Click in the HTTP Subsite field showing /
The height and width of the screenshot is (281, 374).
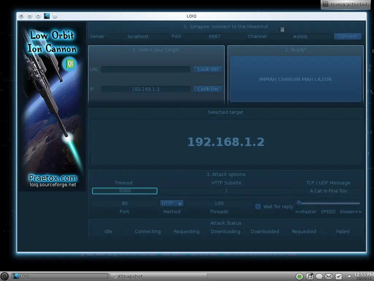[x=226, y=191]
